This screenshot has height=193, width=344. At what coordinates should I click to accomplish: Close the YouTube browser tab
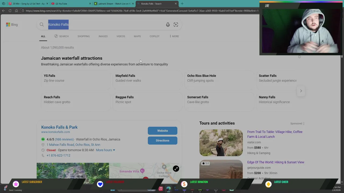pos(90,4)
